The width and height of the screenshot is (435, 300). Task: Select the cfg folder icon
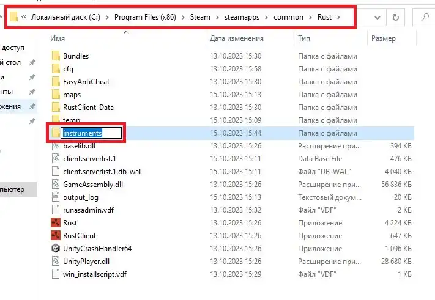[56, 68]
